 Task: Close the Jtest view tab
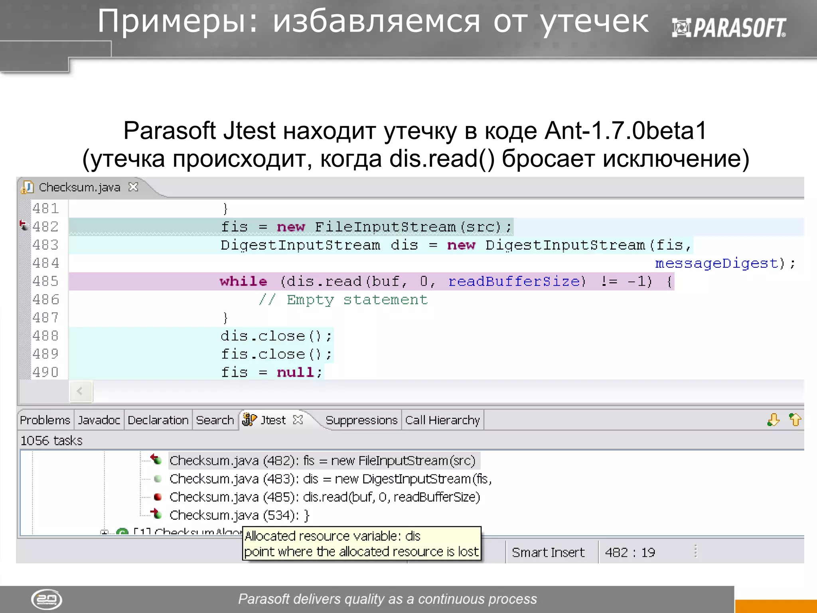[x=298, y=420]
